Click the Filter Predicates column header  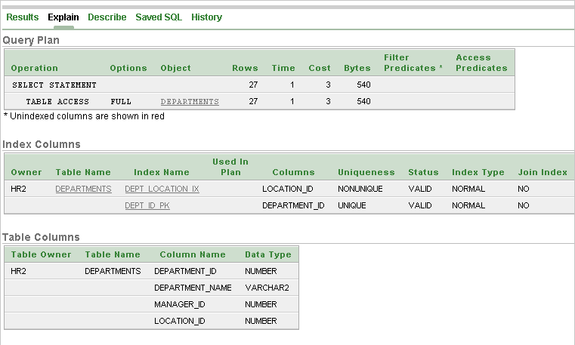(x=413, y=63)
